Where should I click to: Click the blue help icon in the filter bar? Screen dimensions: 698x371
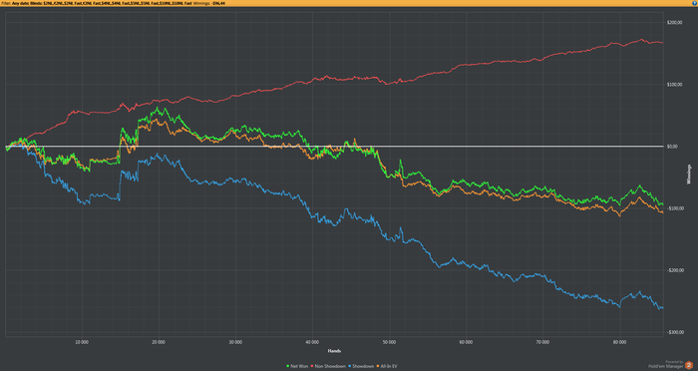[x=694, y=3]
